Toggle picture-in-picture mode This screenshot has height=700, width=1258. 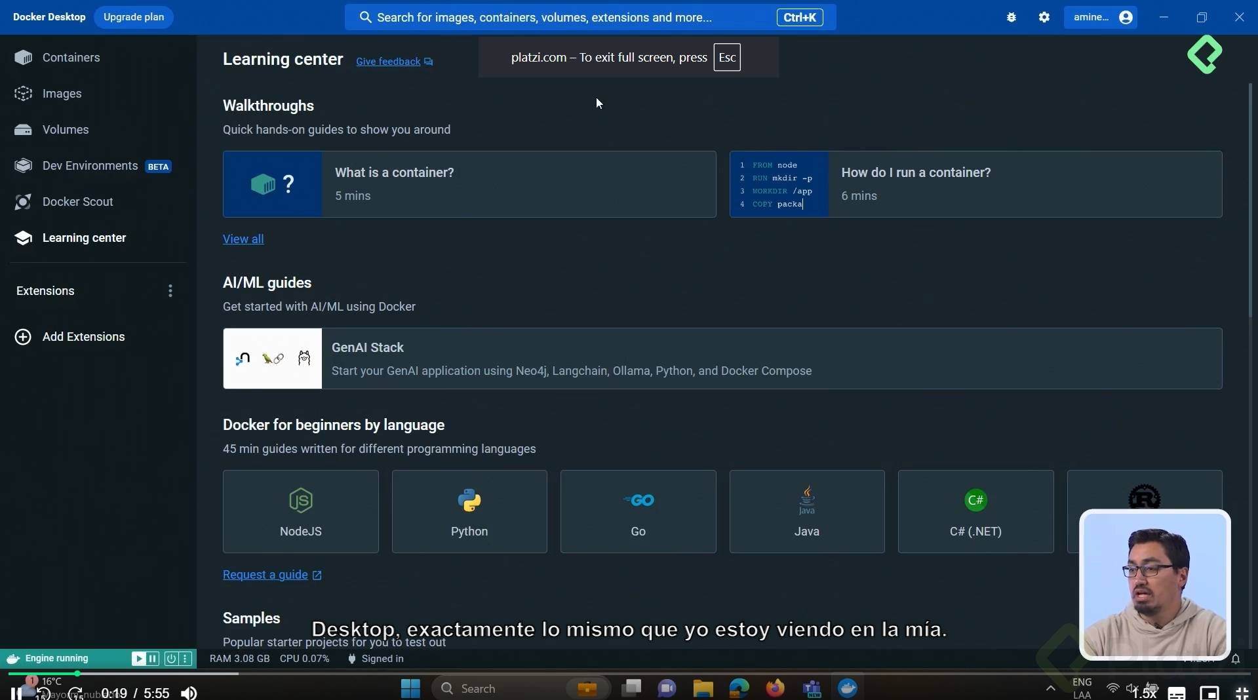[x=1209, y=693]
